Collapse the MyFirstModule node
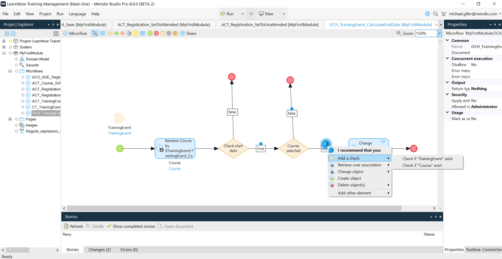Screen dimensions: 502x259 click(4, 53)
